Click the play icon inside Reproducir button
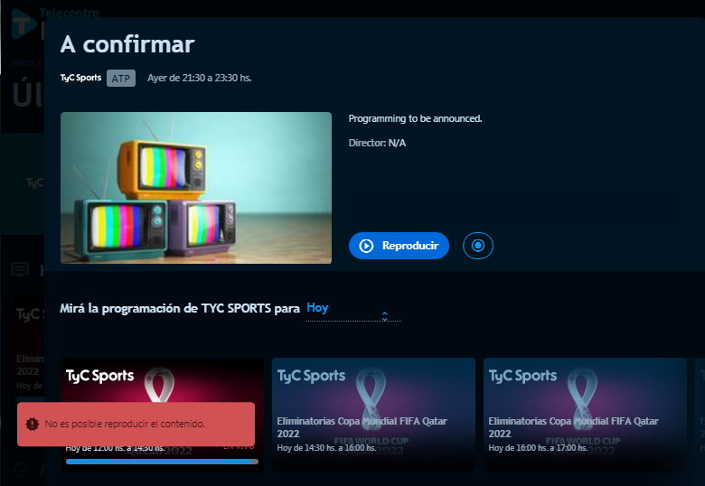The width and height of the screenshot is (705, 486). (366, 246)
